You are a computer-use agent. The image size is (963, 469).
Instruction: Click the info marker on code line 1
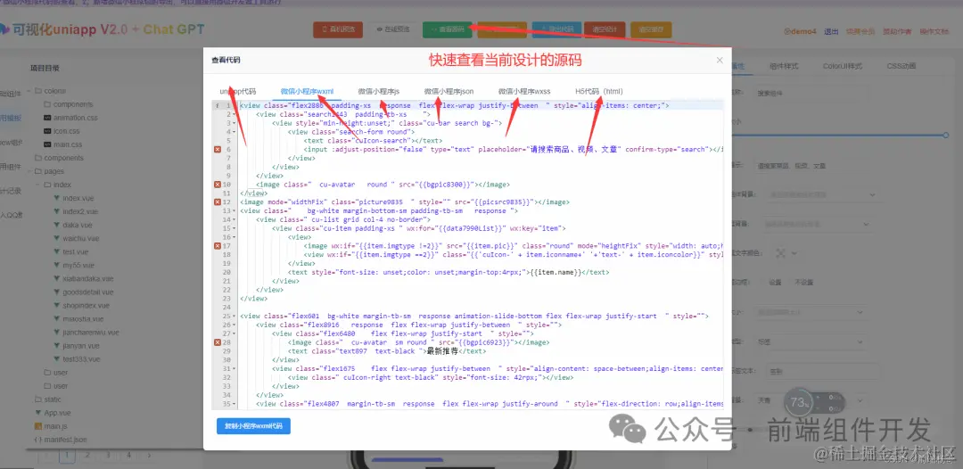click(218, 105)
